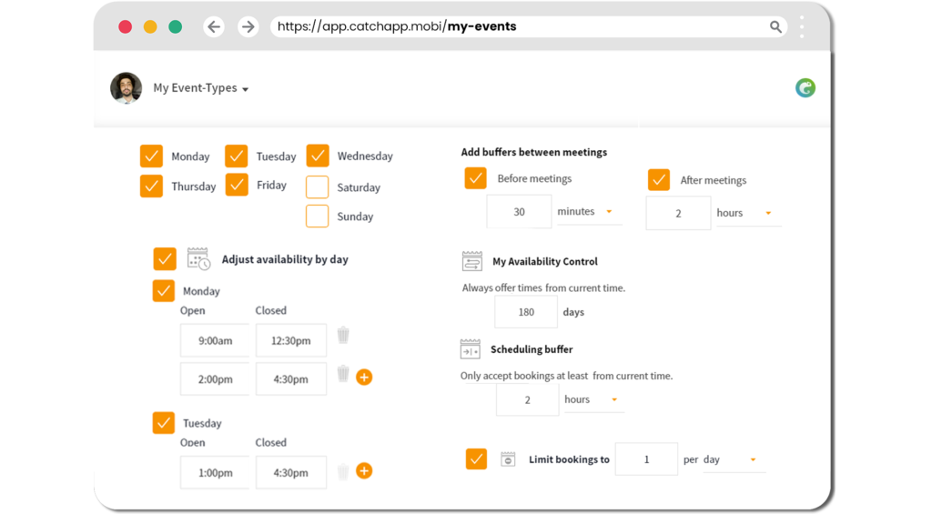Click the 180 days availability input field

(526, 312)
